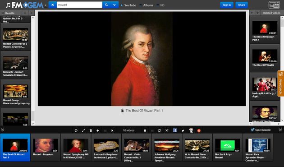Click the plus icon by Related Videos
The height and width of the screenshot is (167, 284).
tap(257, 13)
